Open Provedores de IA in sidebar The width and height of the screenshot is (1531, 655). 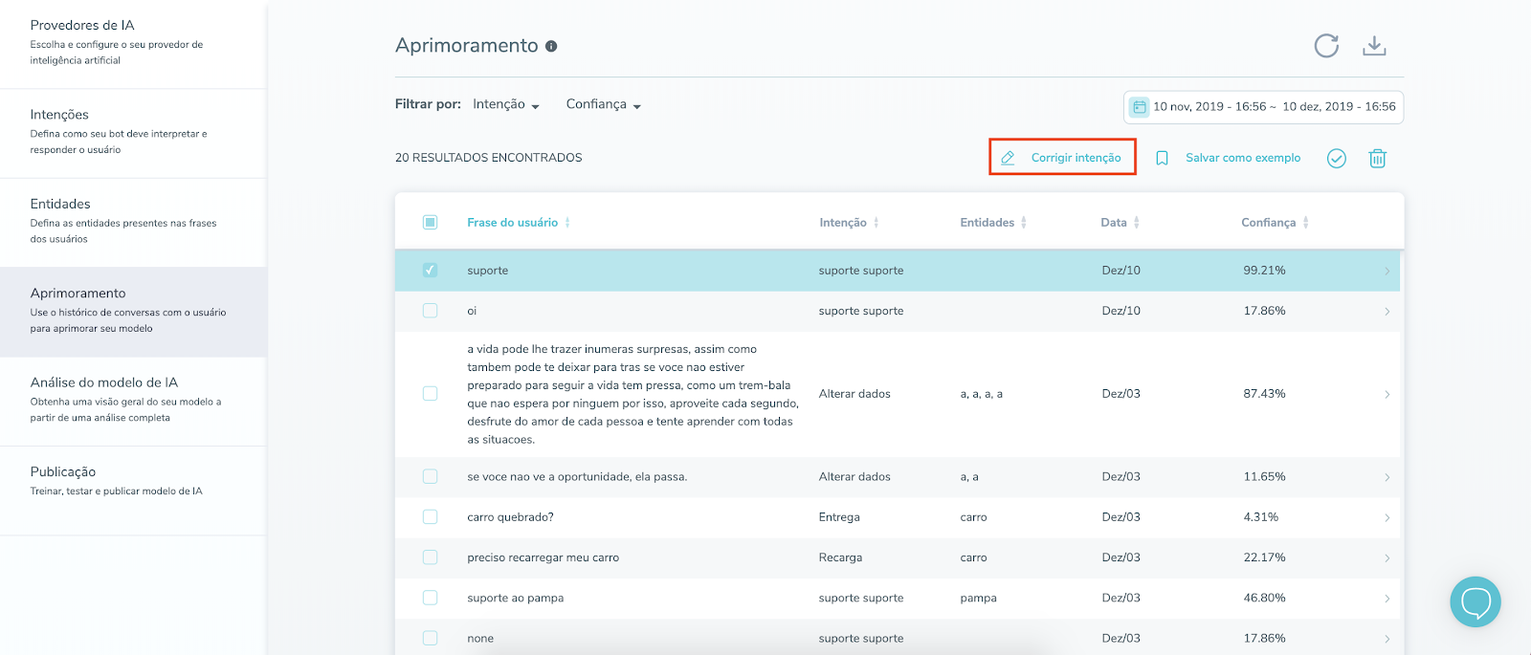coord(133,44)
